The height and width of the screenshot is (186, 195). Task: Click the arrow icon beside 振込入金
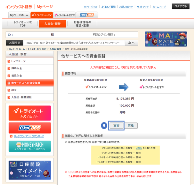pos(9,76)
